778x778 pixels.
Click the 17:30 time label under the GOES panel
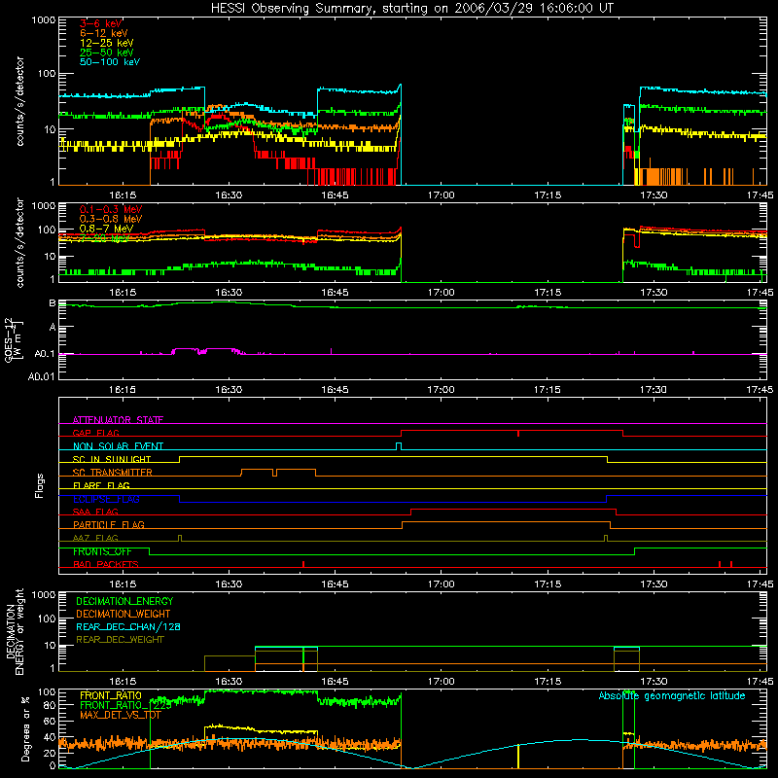click(654, 390)
